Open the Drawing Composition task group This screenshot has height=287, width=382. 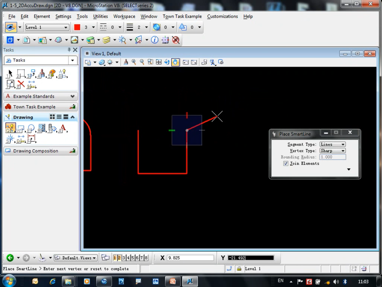40,151
